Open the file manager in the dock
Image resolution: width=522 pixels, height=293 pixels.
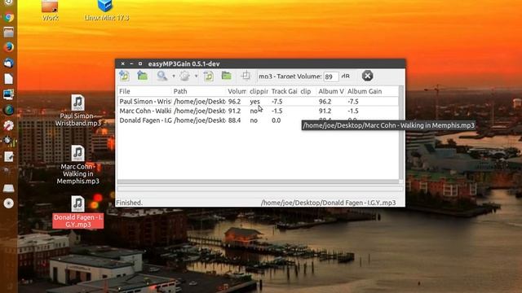pyautogui.click(x=9, y=33)
